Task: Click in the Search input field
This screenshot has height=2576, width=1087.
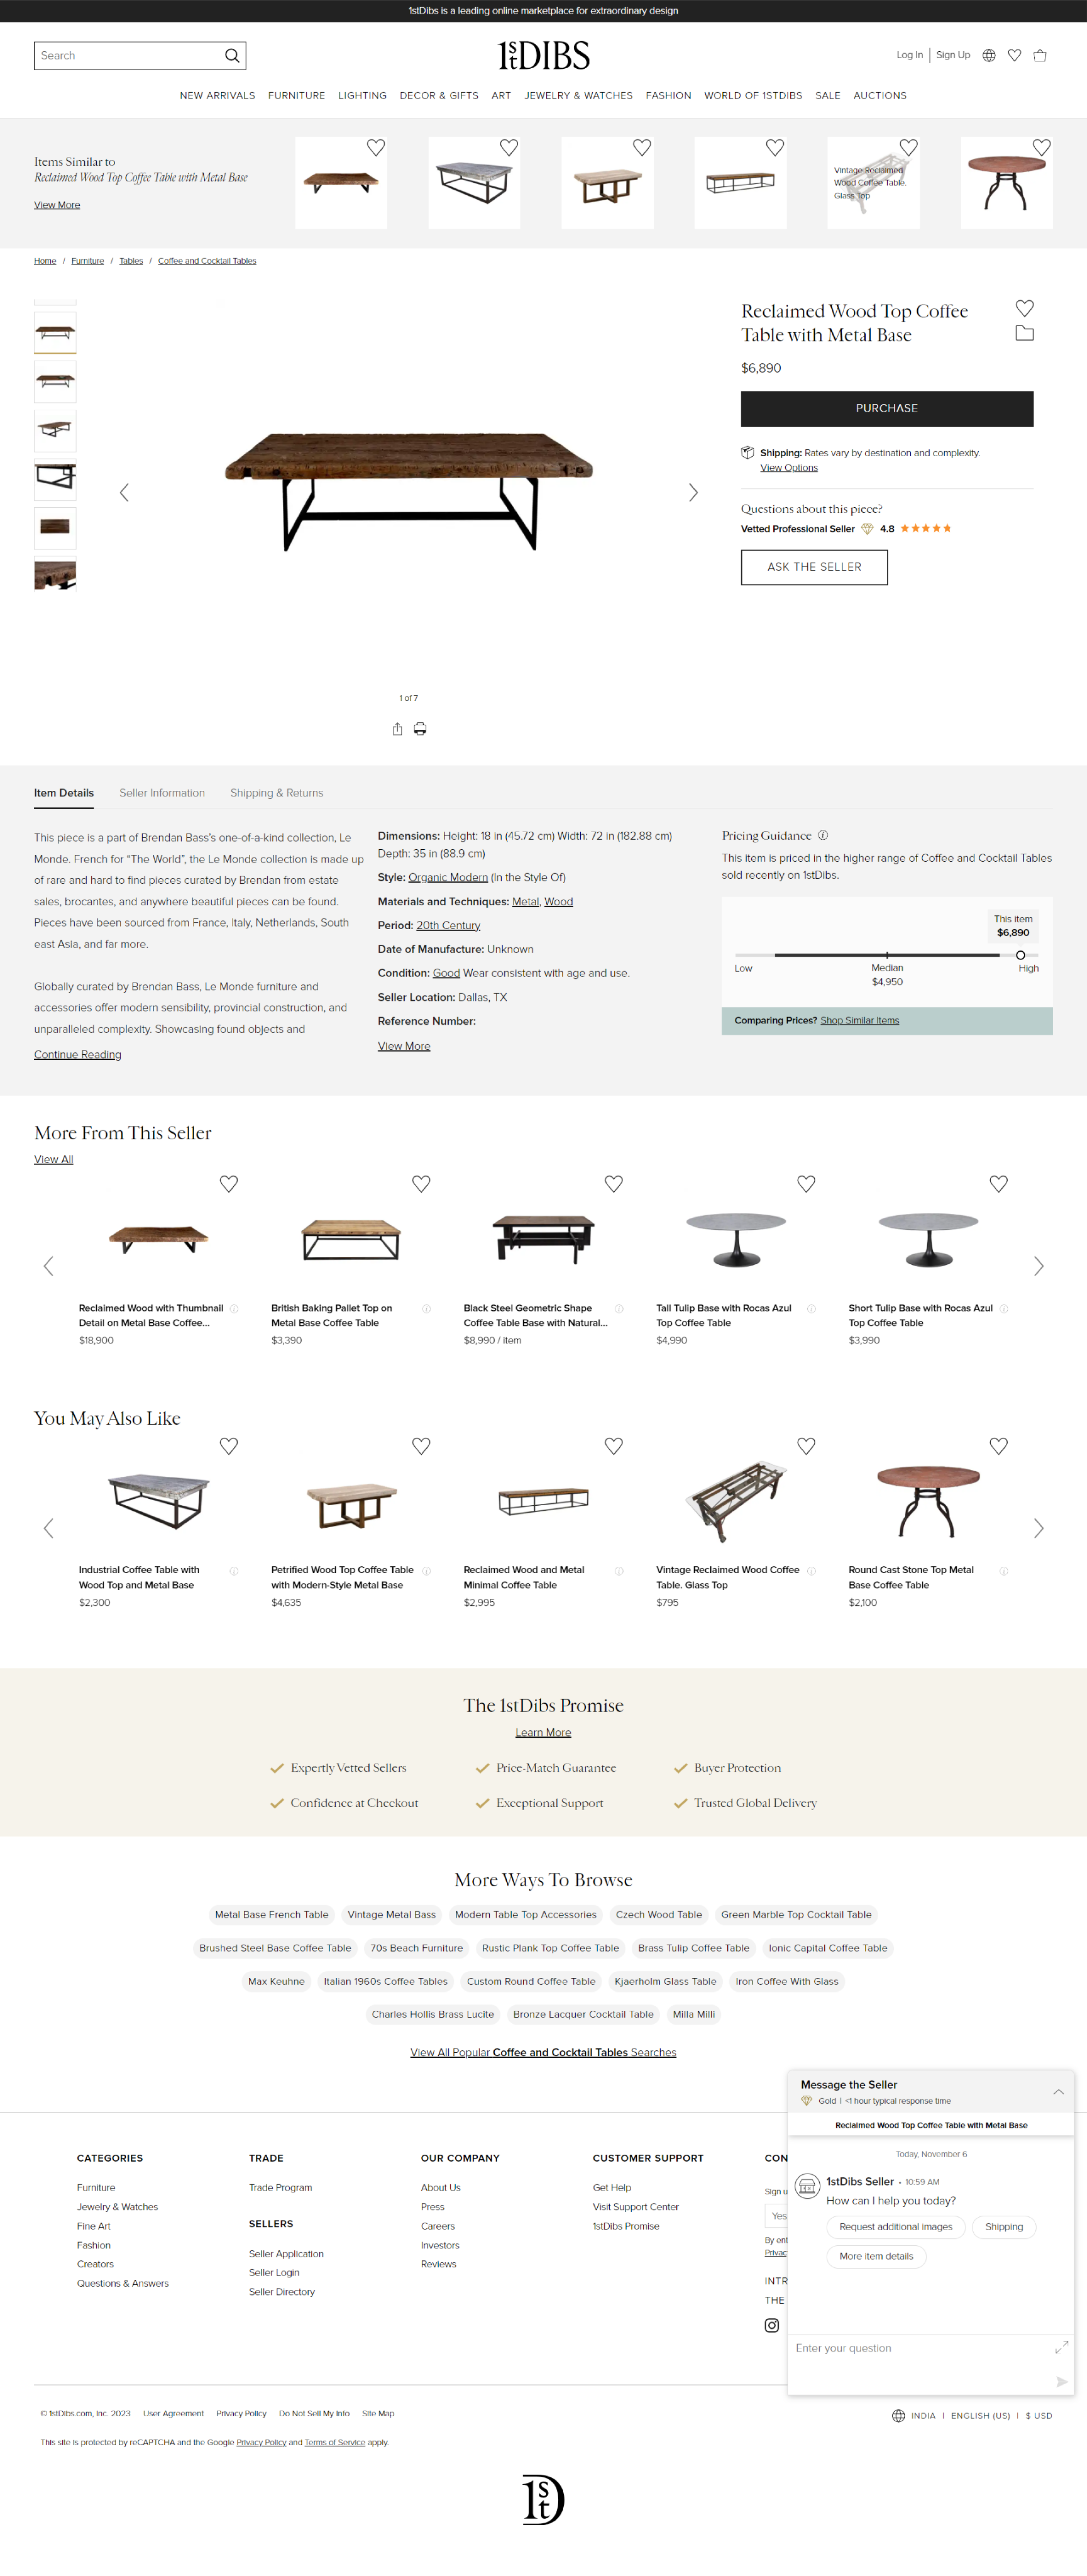Action: [128, 56]
